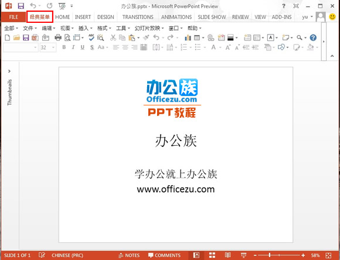The height and width of the screenshot is (260, 340).
Task: Expand the Thumbnails pane with the chevron
Action: point(9,71)
